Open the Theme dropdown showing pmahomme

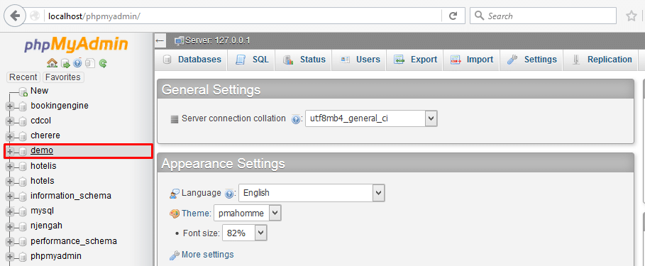point(248,214)
